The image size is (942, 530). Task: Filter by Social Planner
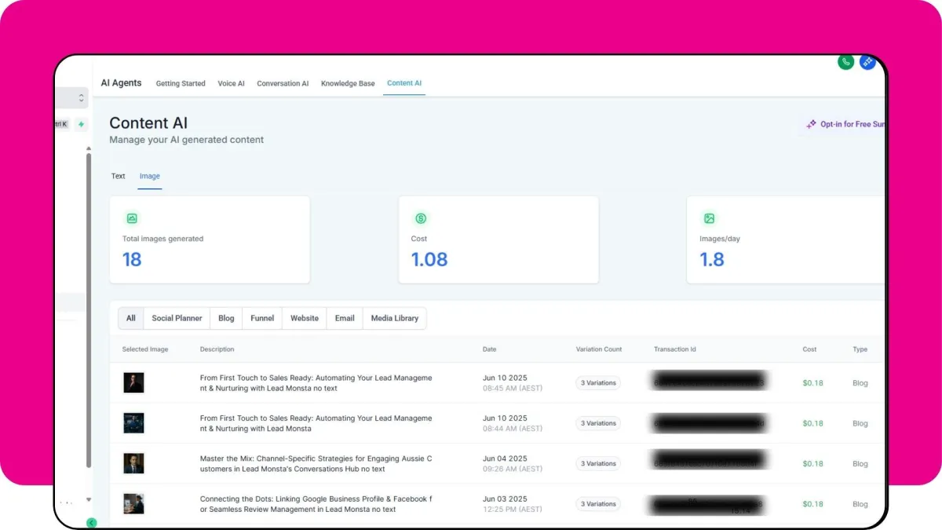(x=177, y=318)
